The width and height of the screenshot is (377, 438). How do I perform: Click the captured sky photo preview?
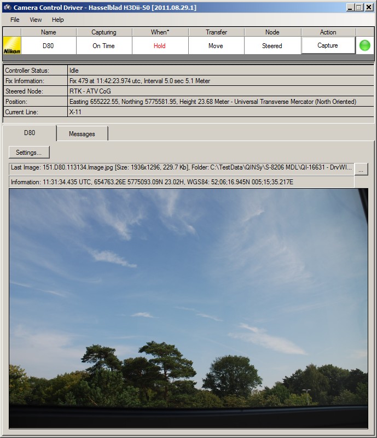188,308
